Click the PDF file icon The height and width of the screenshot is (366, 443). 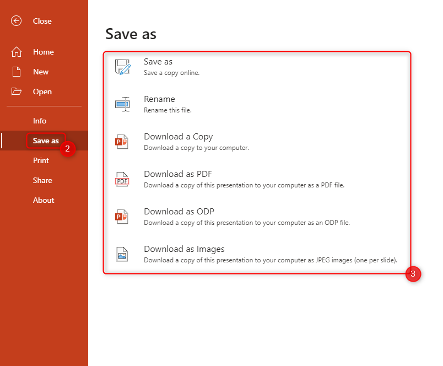tap(122, 179)
